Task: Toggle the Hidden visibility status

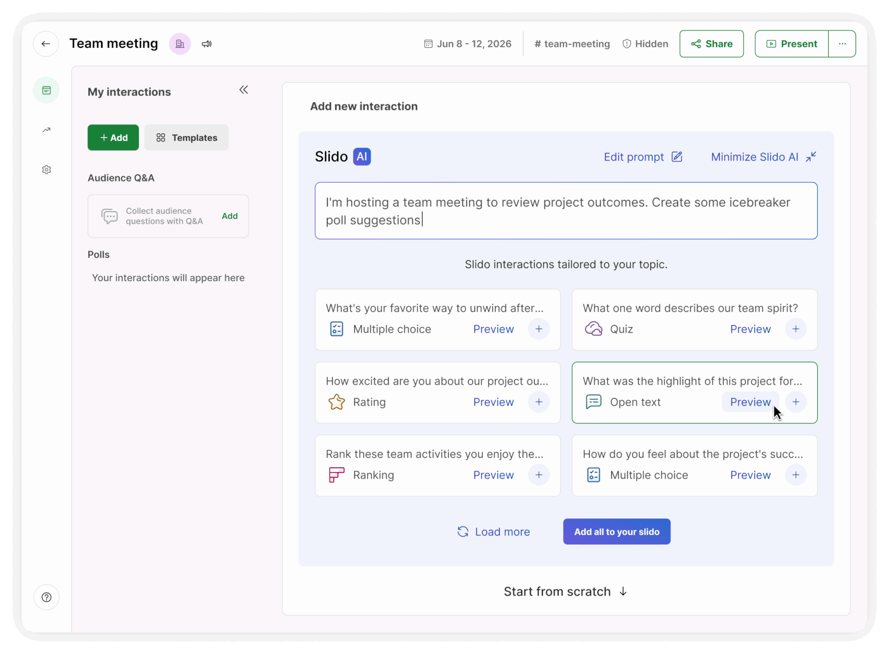Action: coord(645,44)
